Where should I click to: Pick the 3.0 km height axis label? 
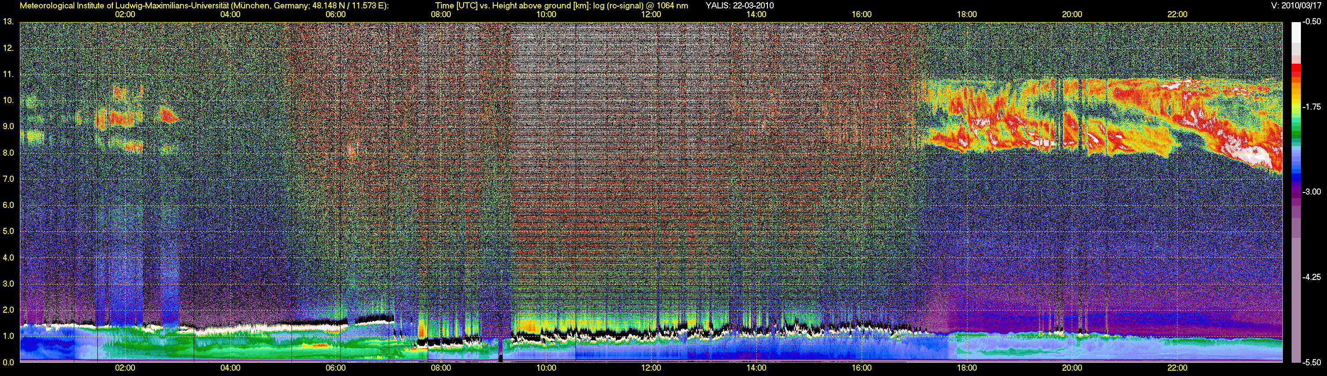pos(8,284)
